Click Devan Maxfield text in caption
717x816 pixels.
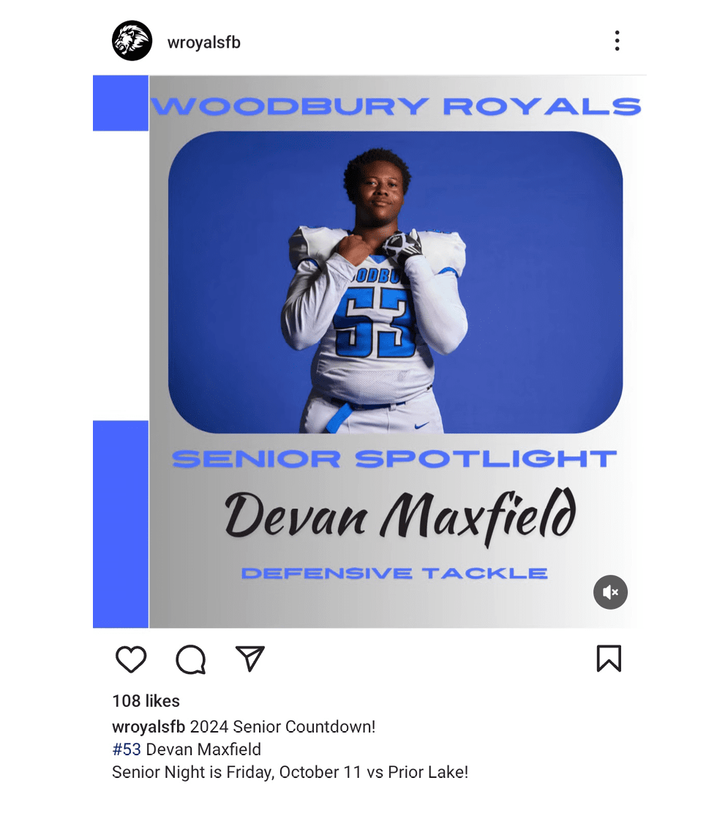coord(203,749)
